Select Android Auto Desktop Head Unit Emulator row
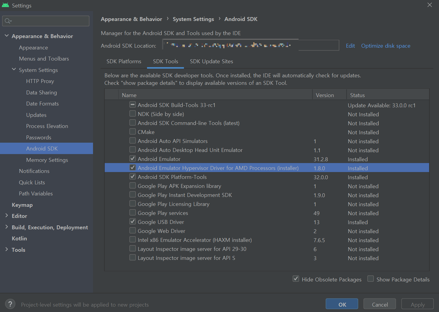 pos(267,150)
